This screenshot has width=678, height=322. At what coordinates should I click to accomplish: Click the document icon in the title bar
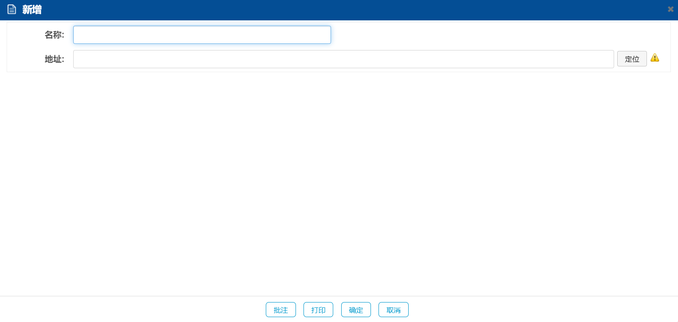[12, 9]
